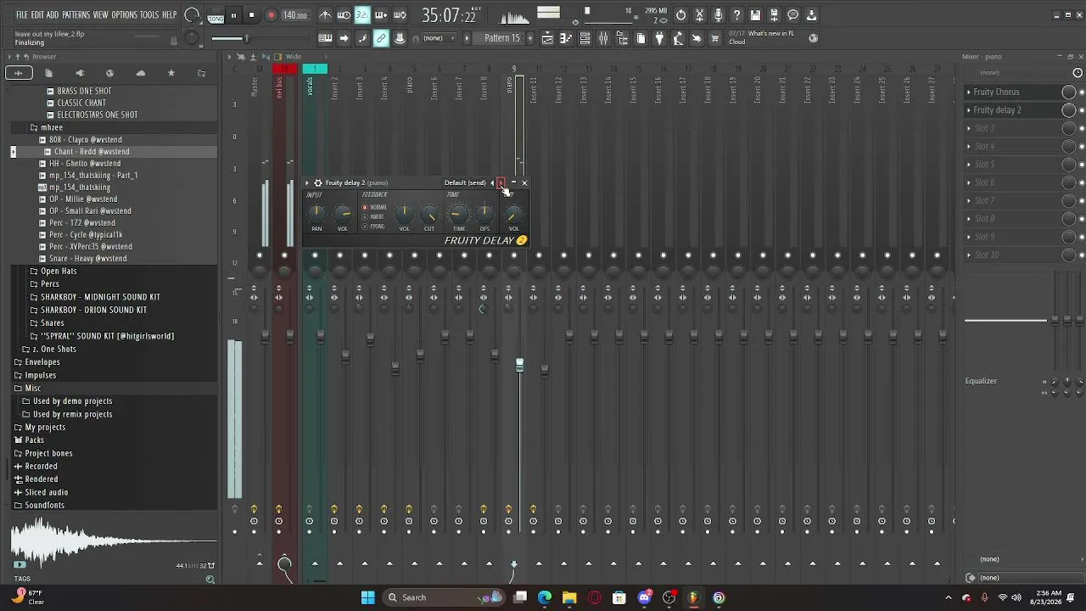The width and height of the screenshot is (1086, 611).
Task: Click the browser search magnifier icon
Action: (210, 580)
